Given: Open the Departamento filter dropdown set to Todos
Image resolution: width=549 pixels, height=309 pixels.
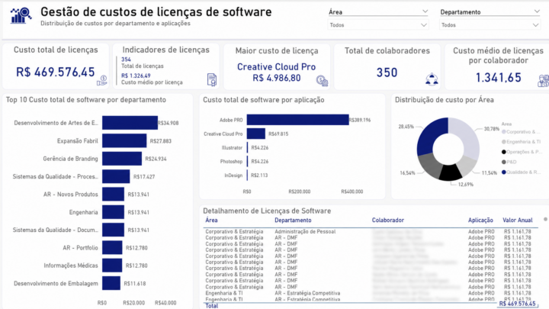Looking at the screenshot, I should [490, 25].
